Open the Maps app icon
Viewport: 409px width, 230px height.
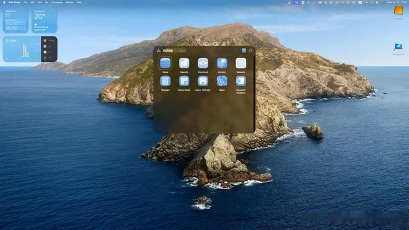click(x=222, y=81)
